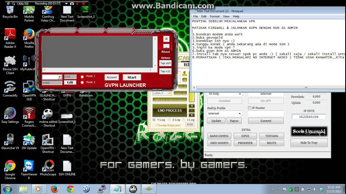This screenshot has height=194, width=346.
Task: Select 3 Log radio option
Action: [x=184, y=120]
